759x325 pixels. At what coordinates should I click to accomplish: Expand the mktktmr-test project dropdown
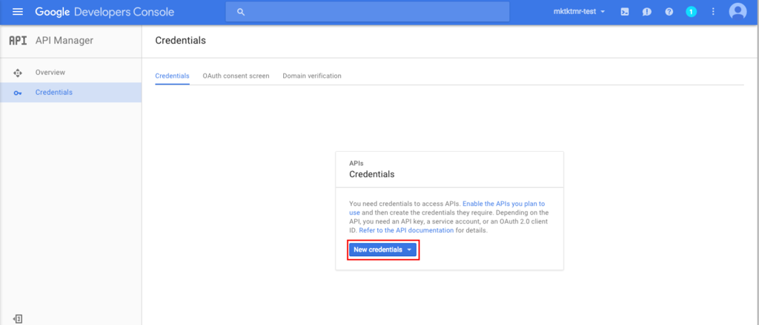(580, 12)
